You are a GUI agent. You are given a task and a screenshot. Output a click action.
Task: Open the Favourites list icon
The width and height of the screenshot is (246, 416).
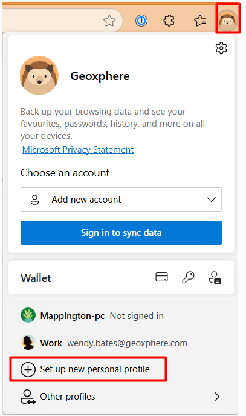[200, 21]
